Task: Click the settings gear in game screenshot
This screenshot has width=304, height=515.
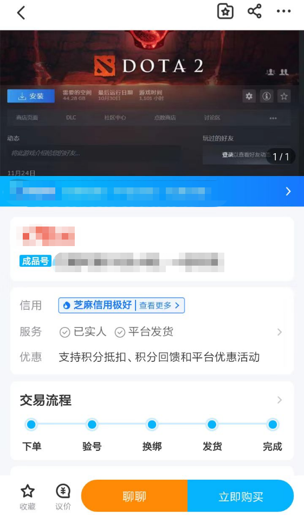Action: pos(249,96)
